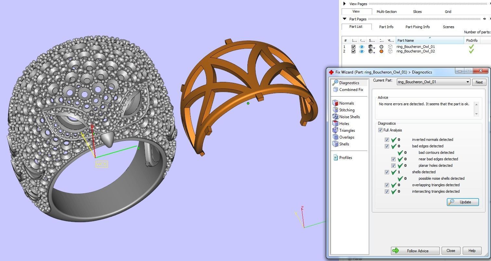Viewport: 491px width, 261px height.
Task: Click FixInfo checkmark for ring_Boucheron_Owl_01
Action: [472, 47]
